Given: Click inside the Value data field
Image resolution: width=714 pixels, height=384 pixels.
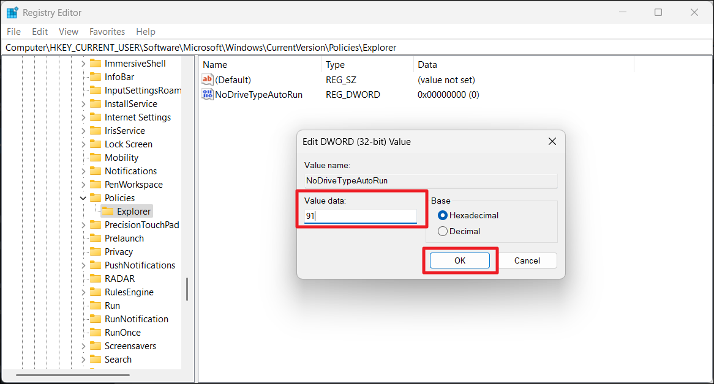Looking at the screenshot, I should click(x=361, y=216).
